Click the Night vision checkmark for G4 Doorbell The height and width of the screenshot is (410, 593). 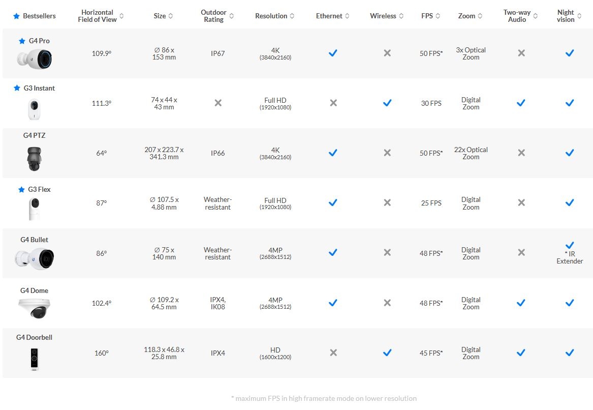click(x=570, y=353)
